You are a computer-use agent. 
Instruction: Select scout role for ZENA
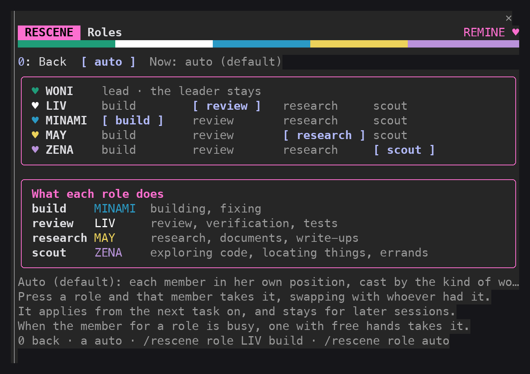click(404, 150)
